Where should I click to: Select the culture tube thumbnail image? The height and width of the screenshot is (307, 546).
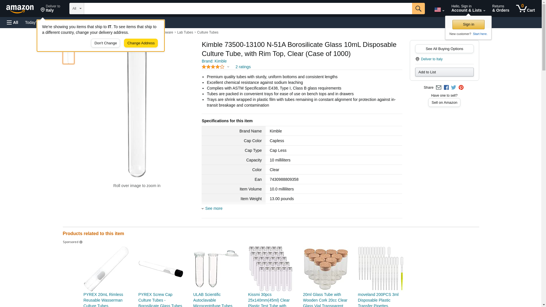click(69, 57)
